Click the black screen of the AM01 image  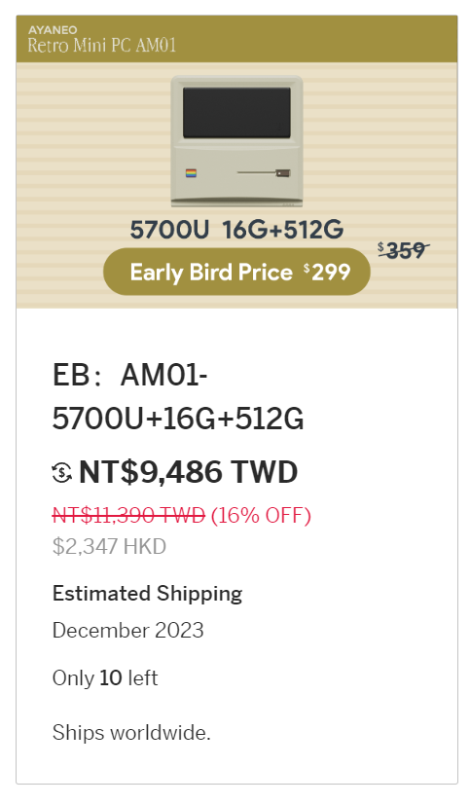[236, 112]
